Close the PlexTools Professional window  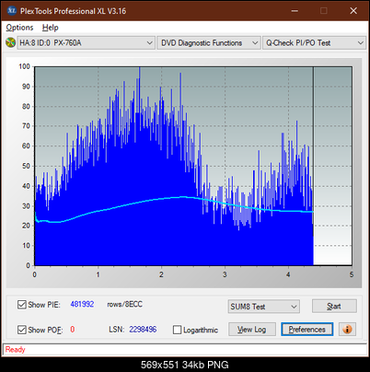(353, 11)
